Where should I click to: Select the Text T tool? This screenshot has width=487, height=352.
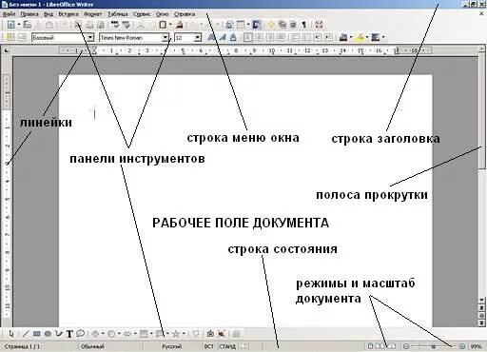[x=69, y=334]
